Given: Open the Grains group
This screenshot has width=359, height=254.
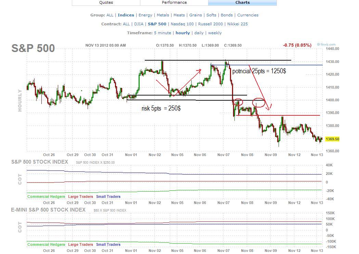Looking at the screenshot, I should pyautogui.click(x=195, y=15).
